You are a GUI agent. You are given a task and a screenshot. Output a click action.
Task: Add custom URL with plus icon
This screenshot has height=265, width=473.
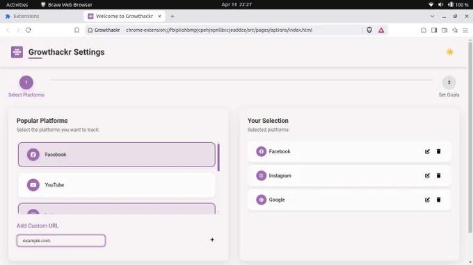(x=212, y=240)
